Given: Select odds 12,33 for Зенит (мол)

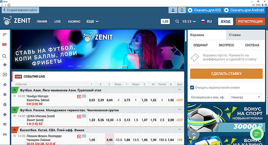Looking at the screenshot, I should pyautogui.click(x=110, y=120).
